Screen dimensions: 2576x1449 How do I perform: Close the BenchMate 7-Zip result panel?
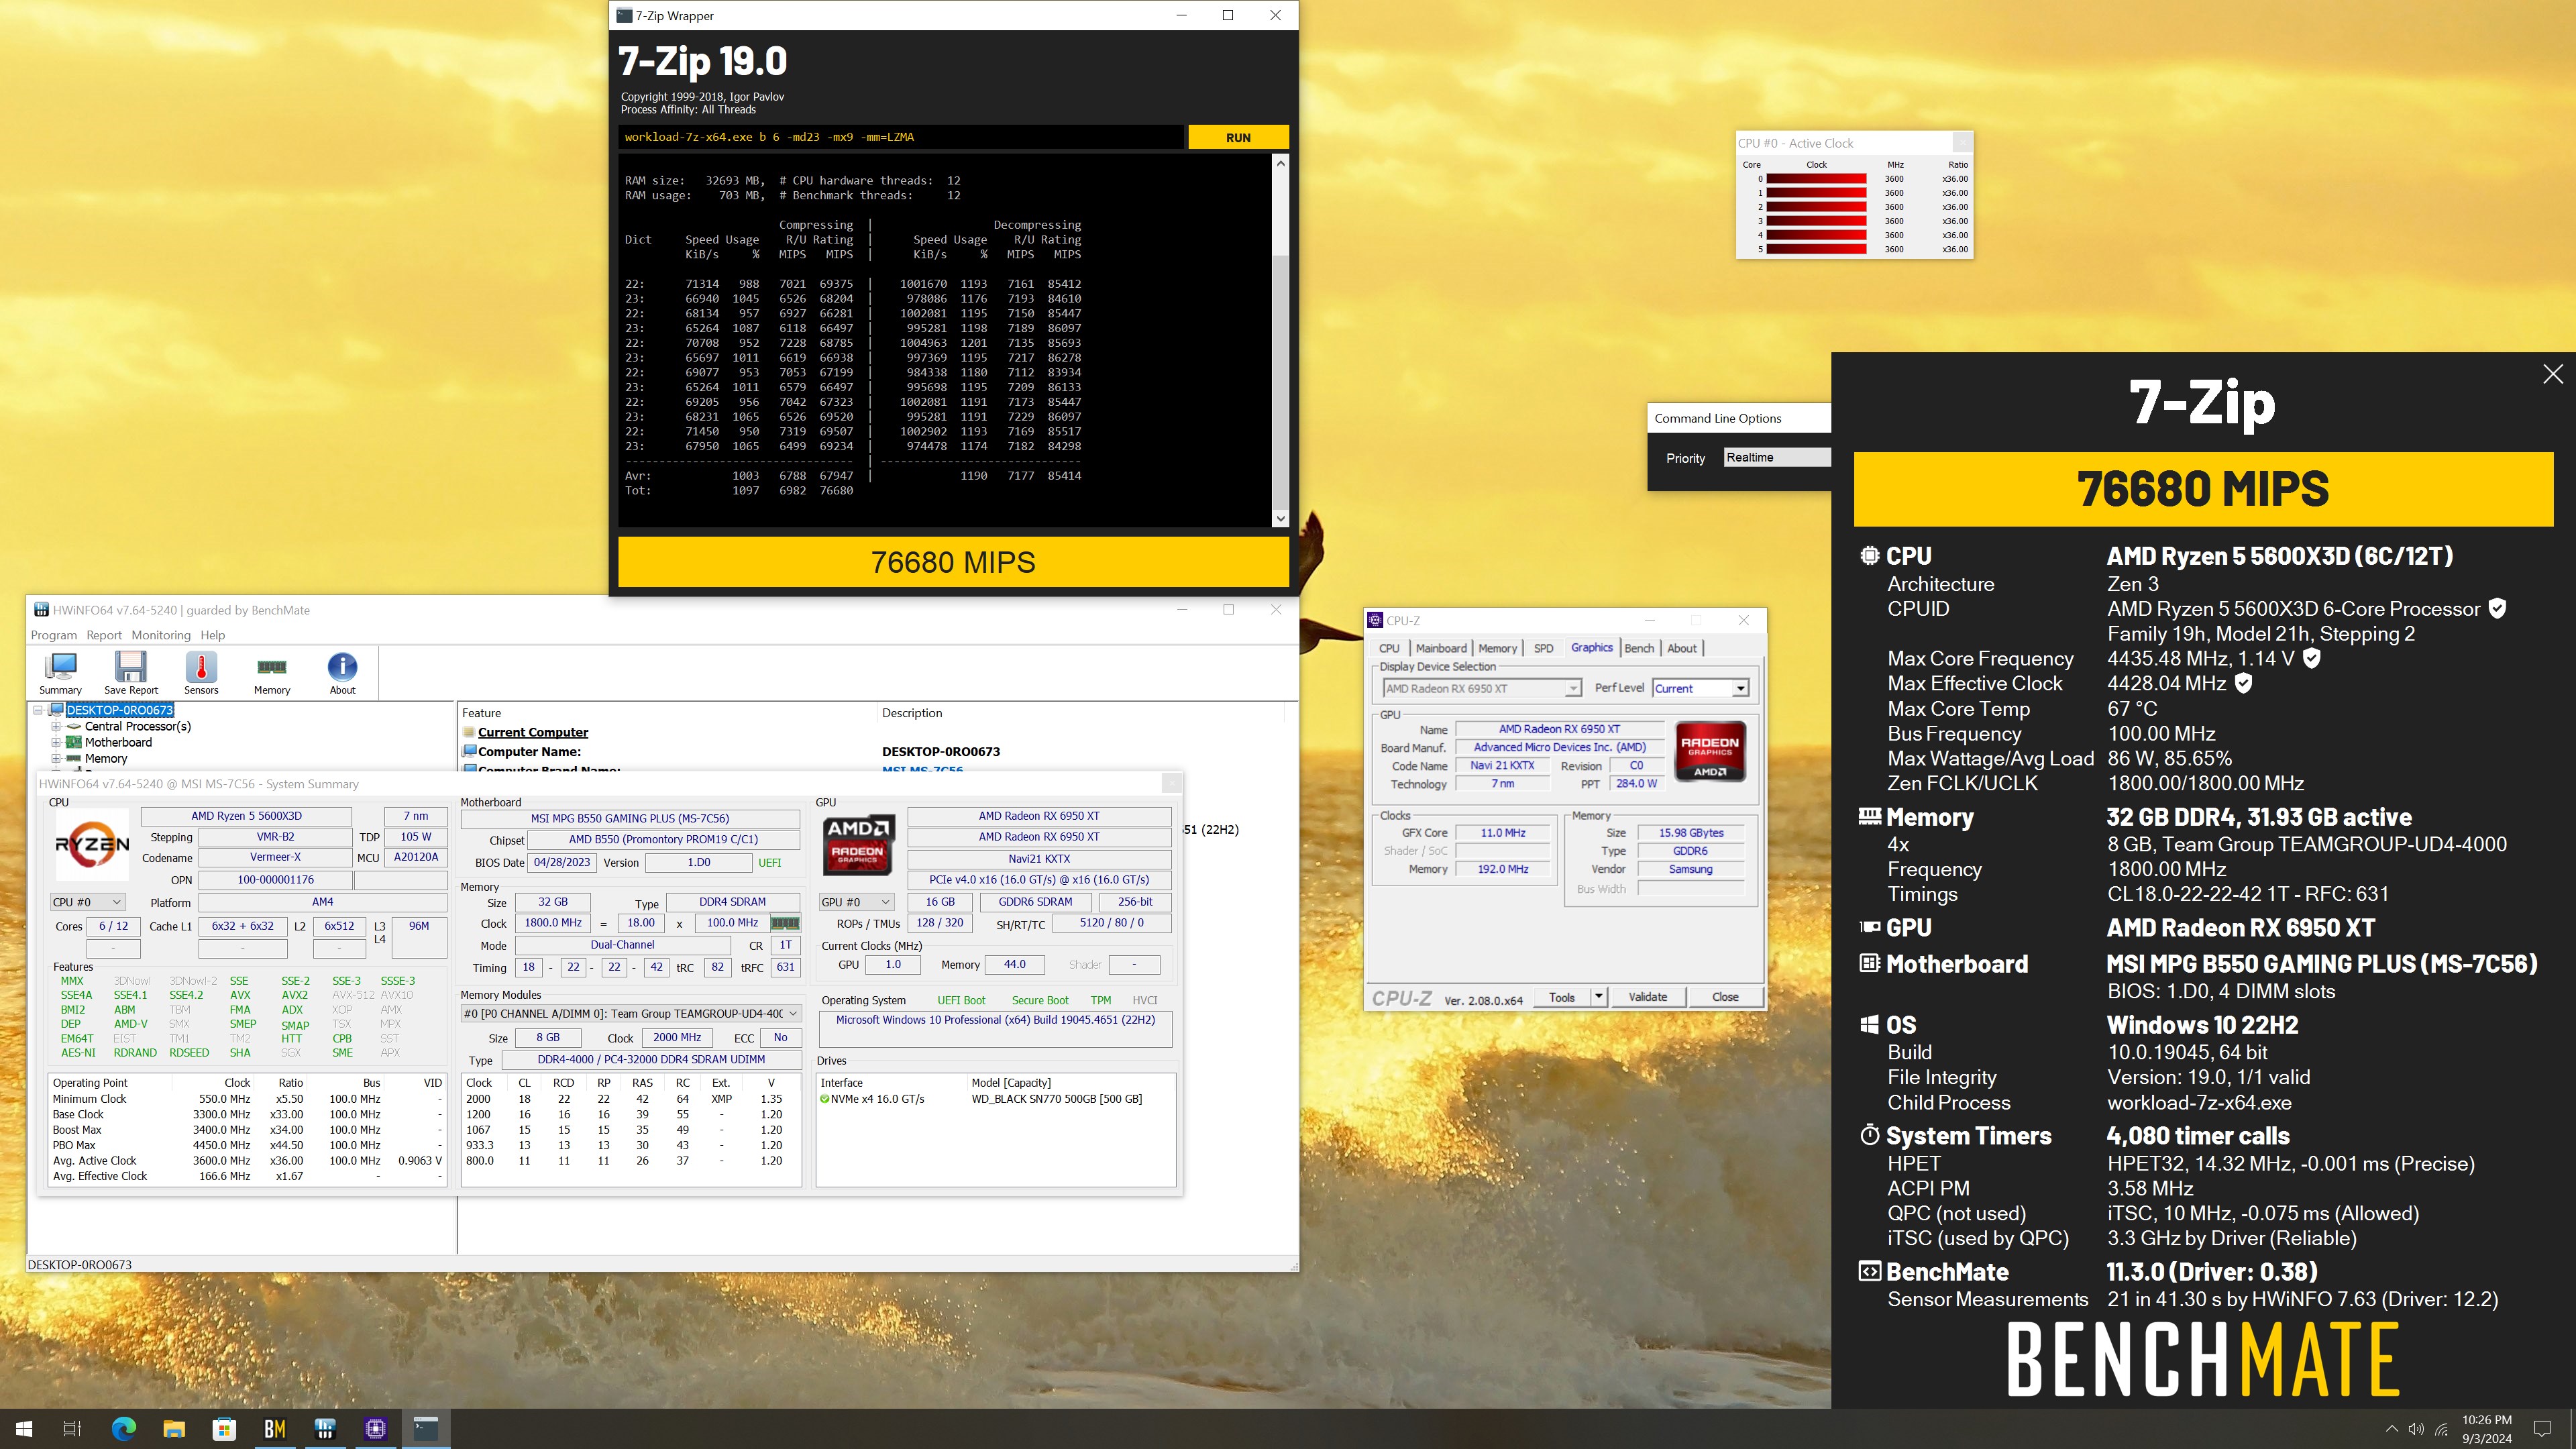click(2552, 374)
